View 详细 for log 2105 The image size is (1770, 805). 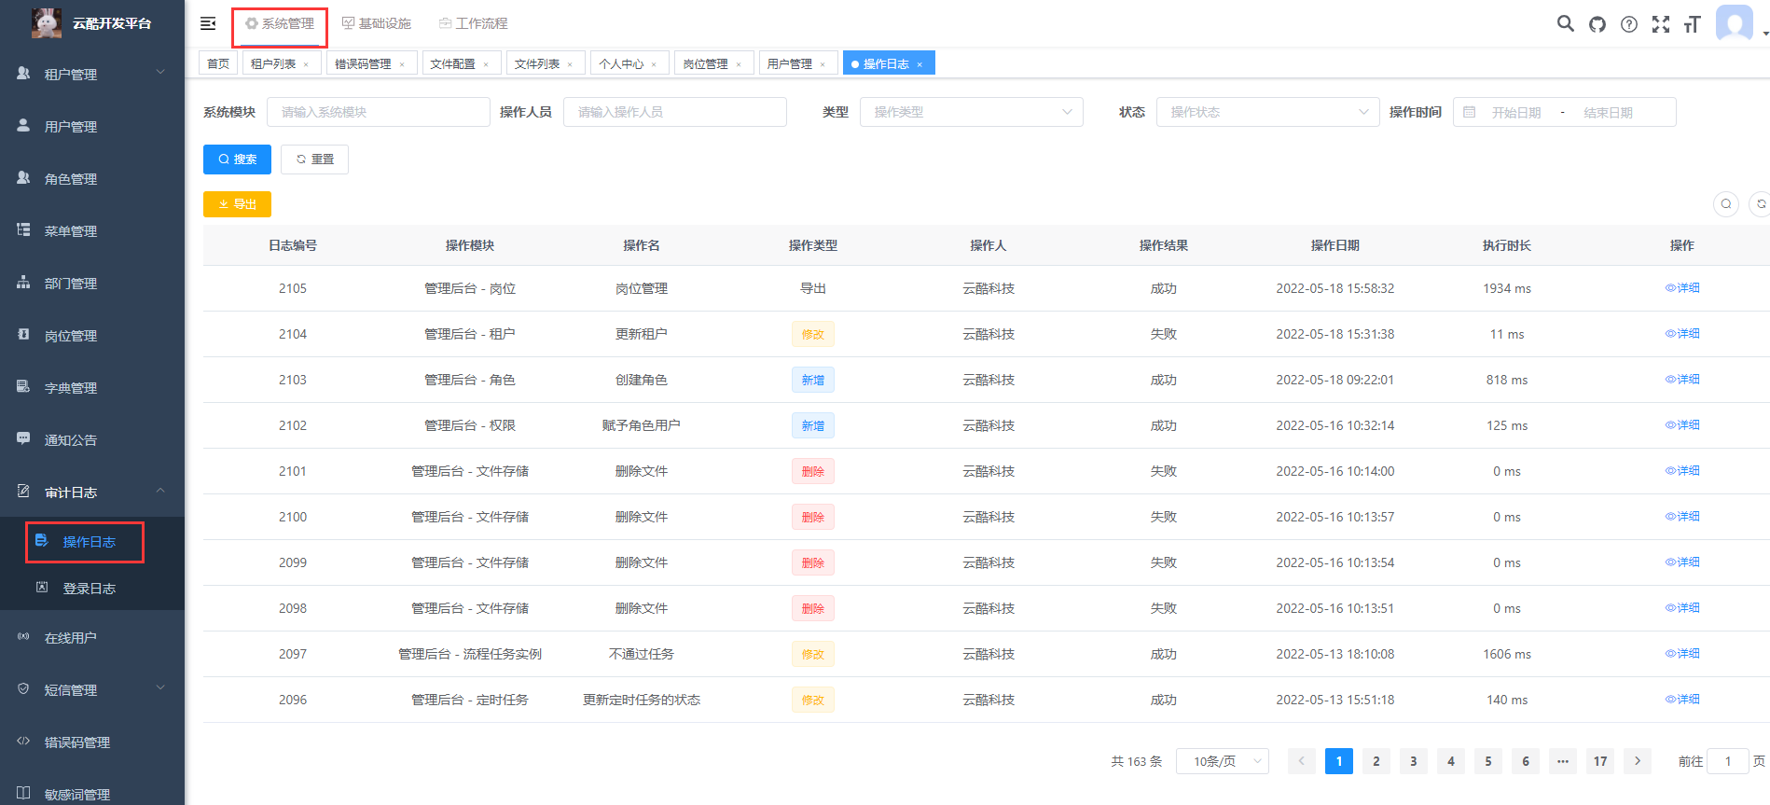tap(1682, 288)
